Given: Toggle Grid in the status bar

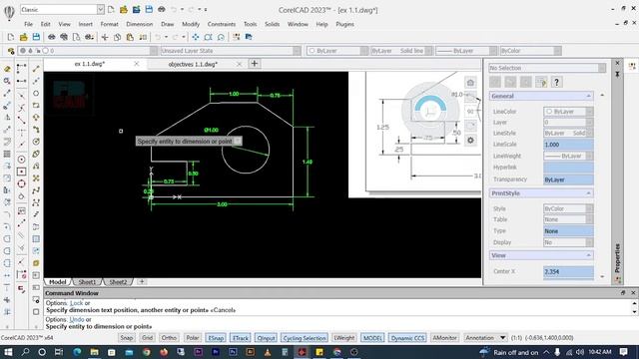Looking at the screenshot, I should coord(147,338).
